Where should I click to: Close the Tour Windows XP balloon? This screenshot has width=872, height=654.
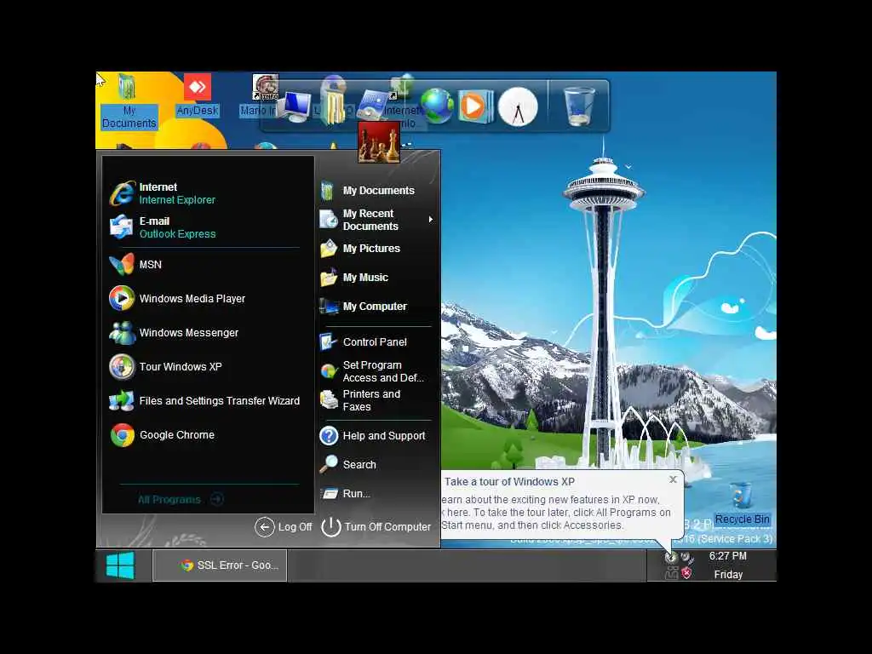point(673,479)
